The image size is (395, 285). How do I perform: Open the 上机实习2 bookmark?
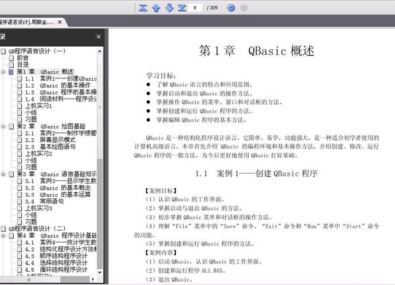[38, 153]
